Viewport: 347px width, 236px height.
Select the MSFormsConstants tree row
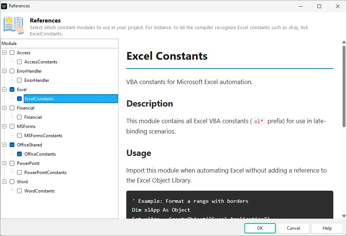(44, 136)
